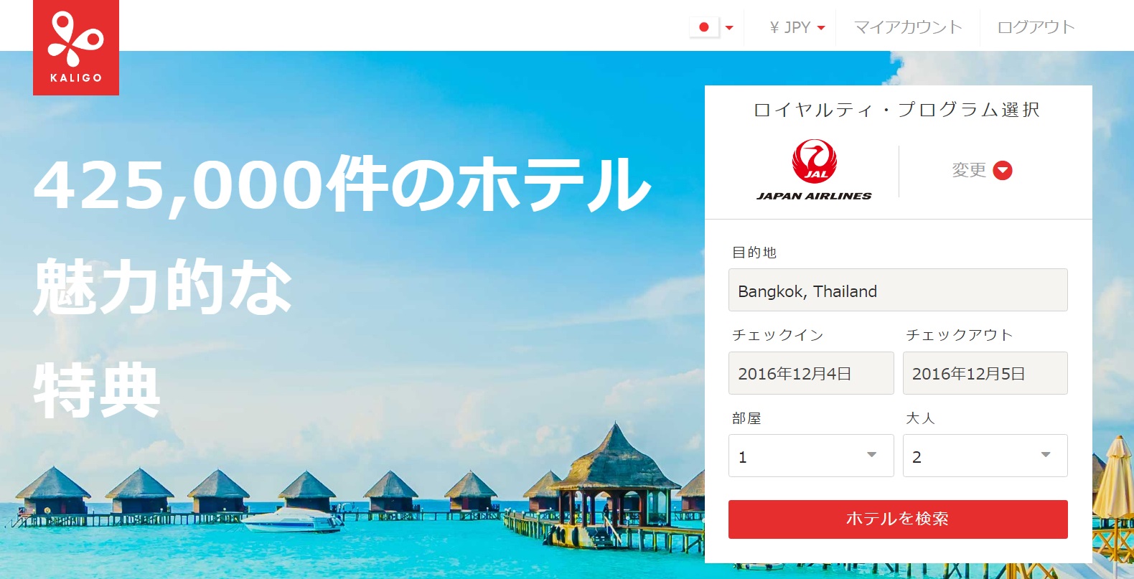Click the ロイヤルティ・プログラム選択 heading

click(897, 110)
